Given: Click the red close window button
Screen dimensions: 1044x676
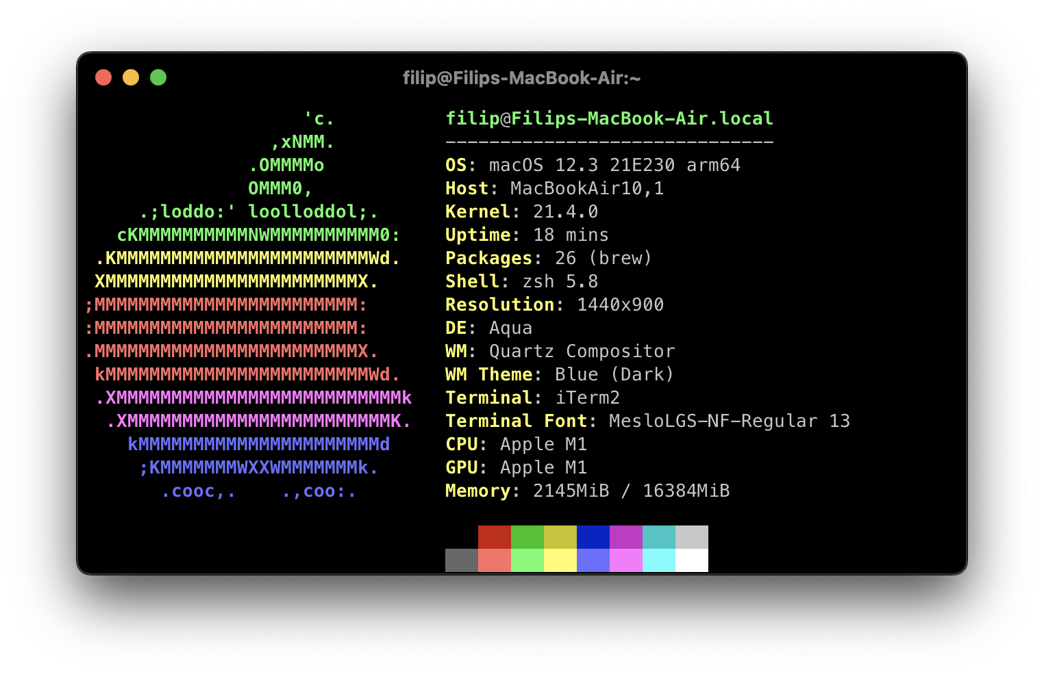Looking at the screenshot, I should [103, 77].
